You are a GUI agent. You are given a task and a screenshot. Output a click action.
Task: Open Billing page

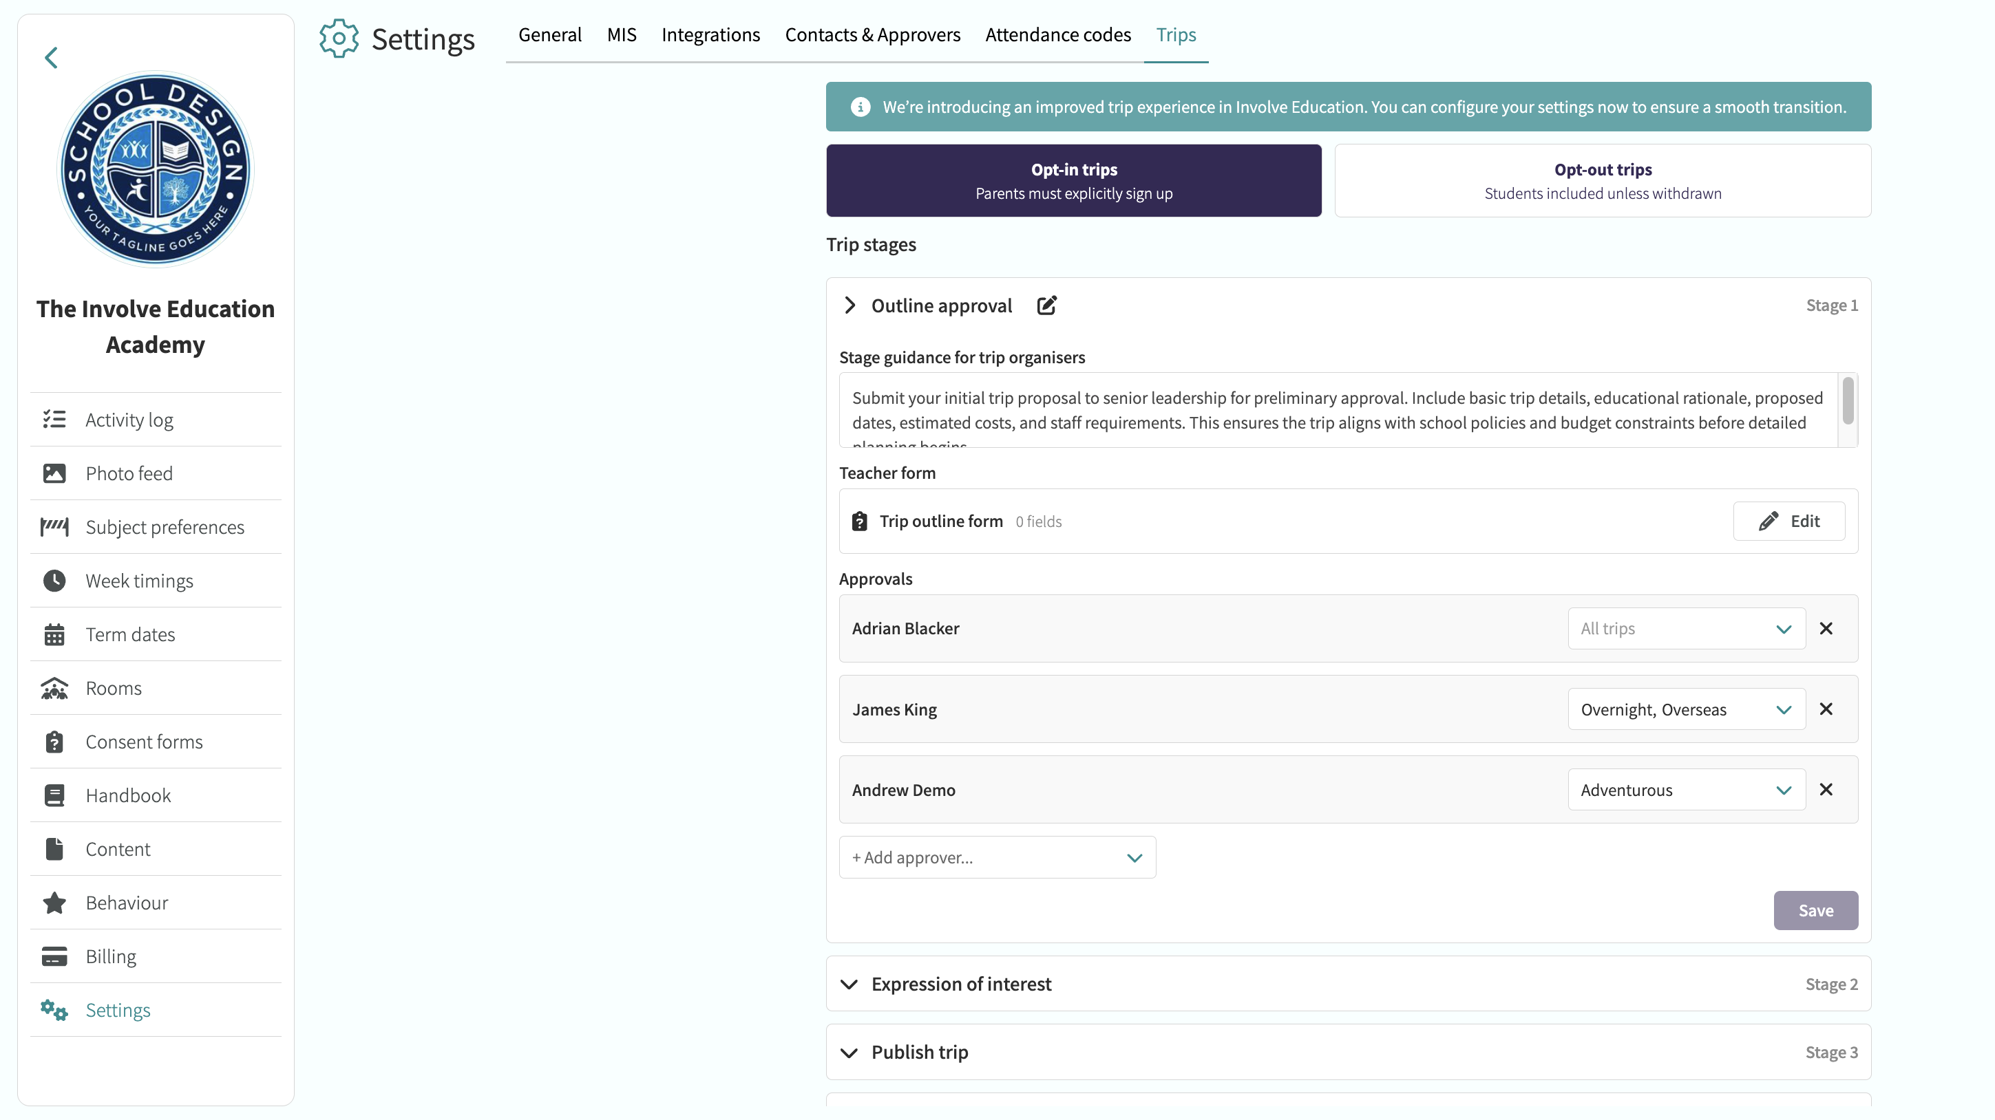click(156, 957)
